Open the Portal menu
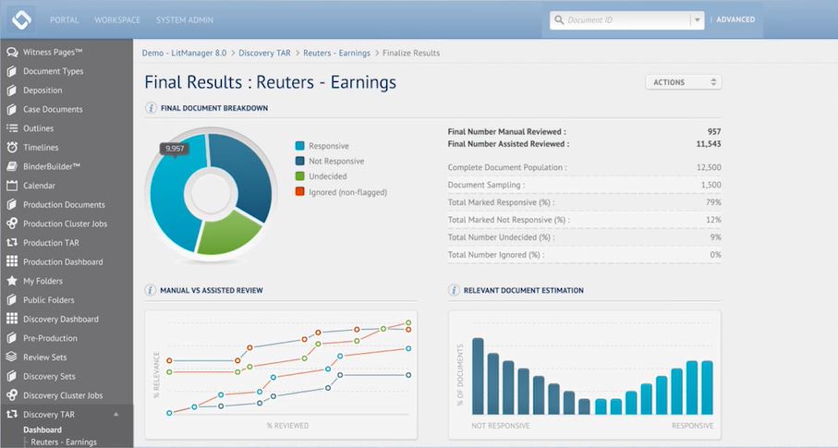This screenshot has height=448, width=838. coord(64,19)
